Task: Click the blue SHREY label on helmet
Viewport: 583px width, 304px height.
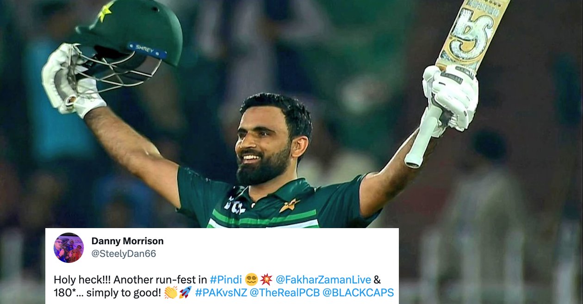Action: (147, 50)
